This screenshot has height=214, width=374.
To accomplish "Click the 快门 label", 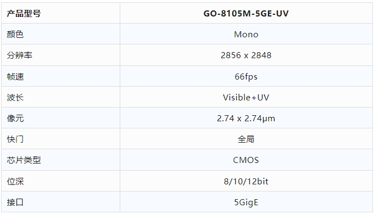I will (x=15, y=139).
